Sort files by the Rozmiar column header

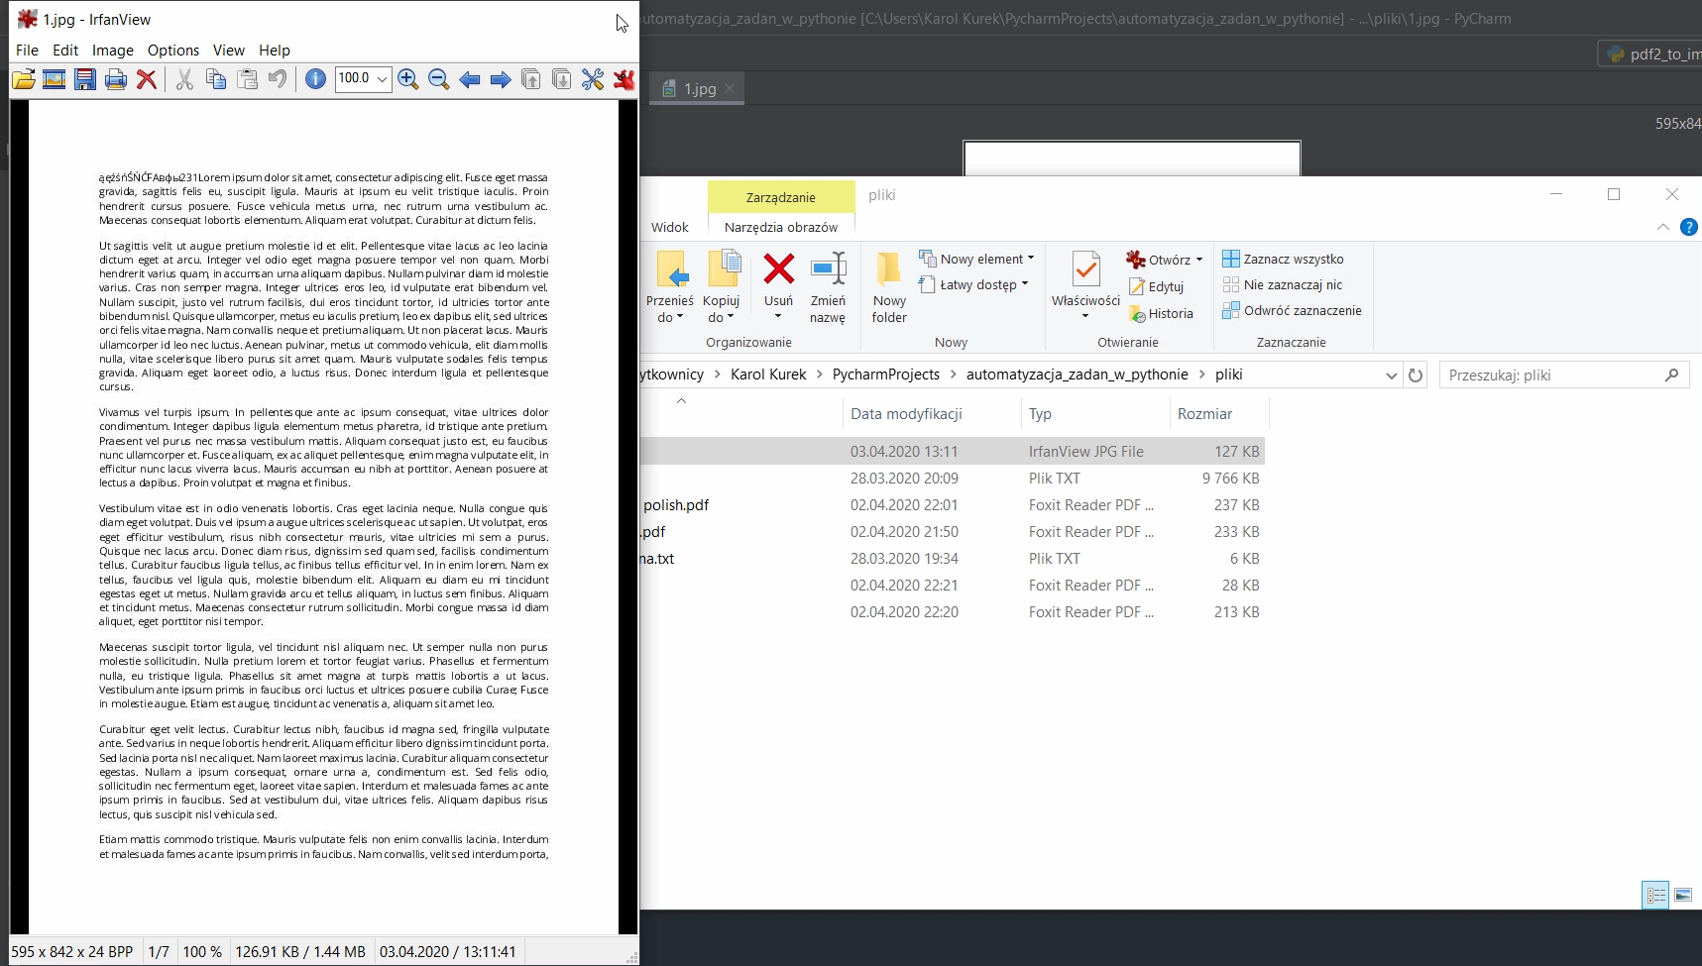click(x=1204, y=414)
